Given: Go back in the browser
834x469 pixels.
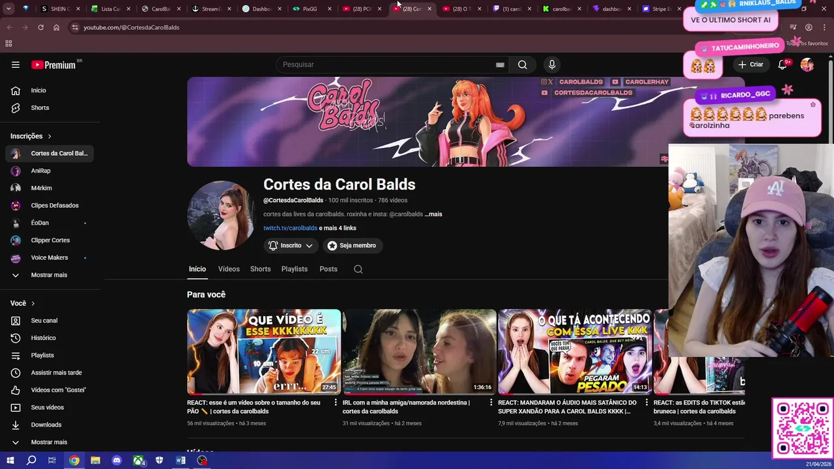Looking at the screenshot, I should (9, 27).
